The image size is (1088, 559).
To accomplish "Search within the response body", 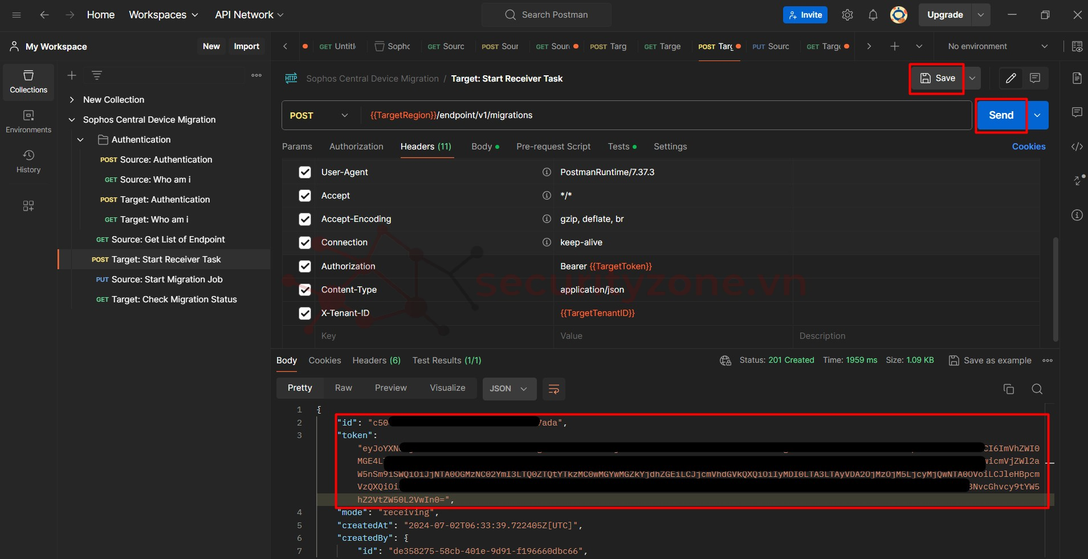I will click(x=1037, y=389).
